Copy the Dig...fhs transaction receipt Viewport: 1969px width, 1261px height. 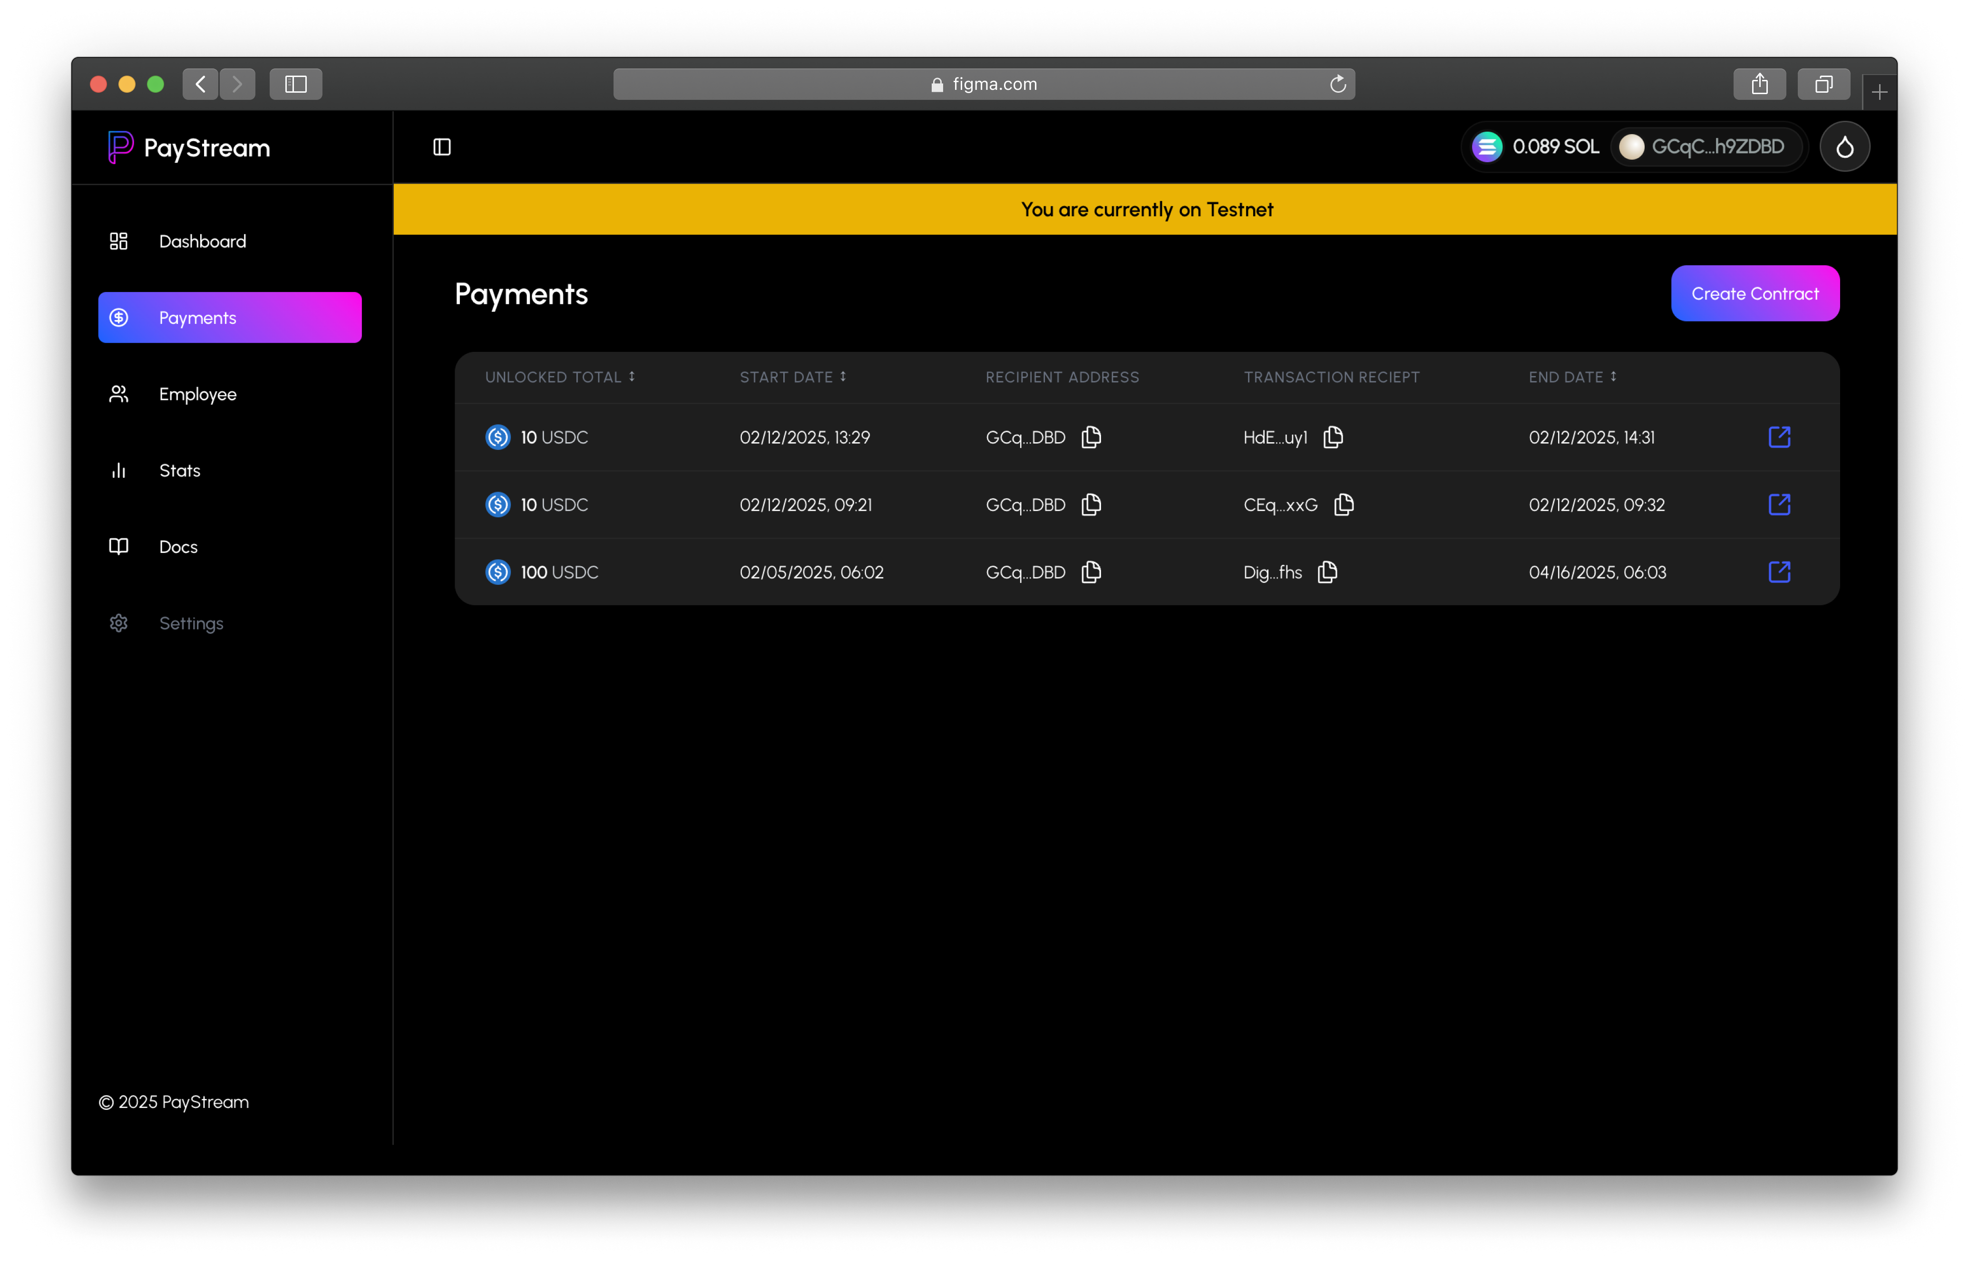(1327, 572)
